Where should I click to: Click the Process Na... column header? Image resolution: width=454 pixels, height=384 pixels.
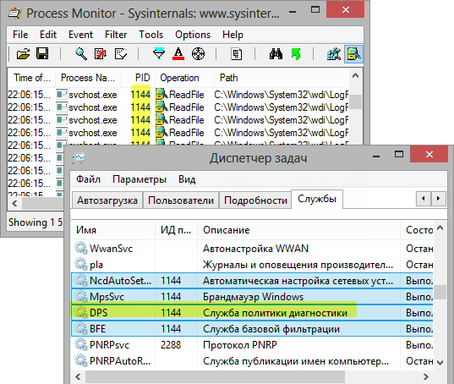tap(88, 78)
